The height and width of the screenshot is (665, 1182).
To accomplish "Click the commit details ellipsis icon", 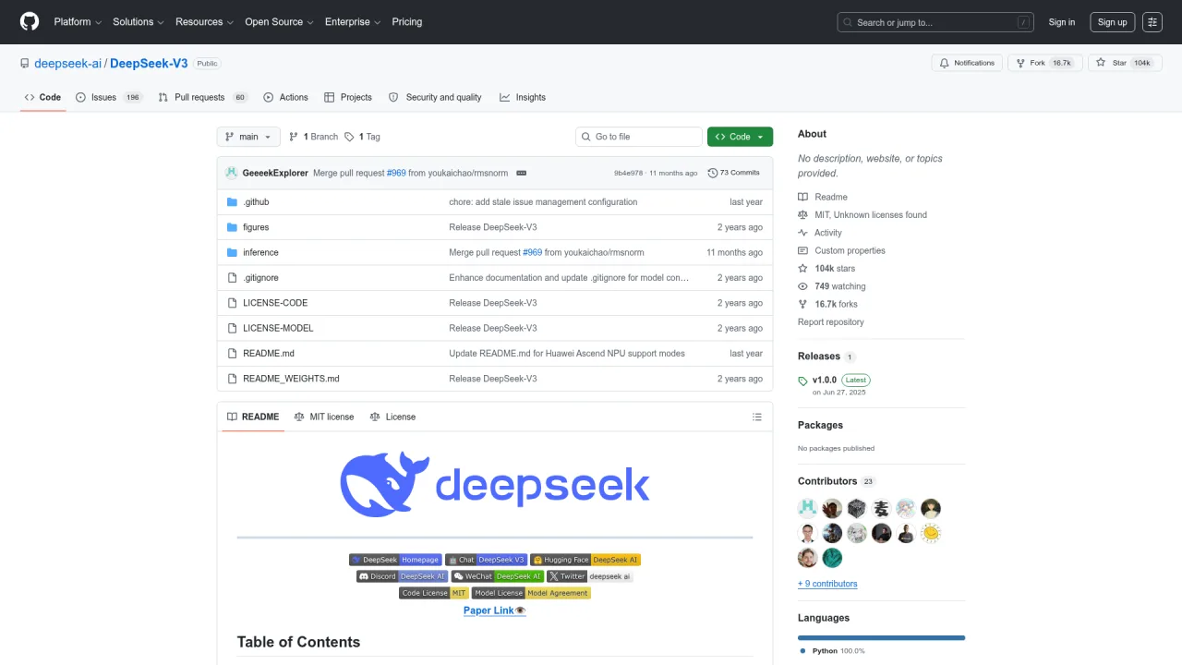I will 521,173.
